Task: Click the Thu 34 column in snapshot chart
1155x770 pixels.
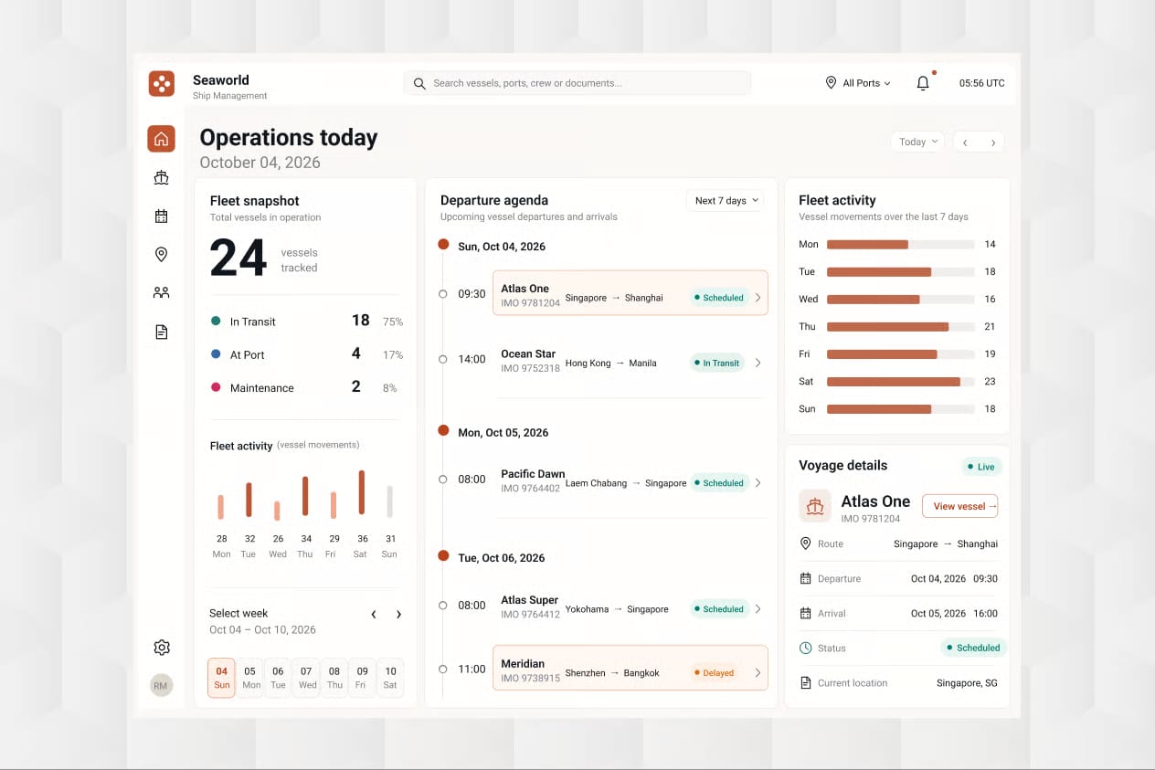Action: pyautogui.click(x=305, y=496)
